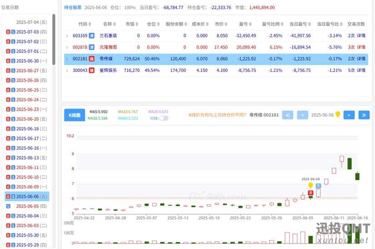The width and height of the screenshot is (375, 249).
Task: Sort by the 成本价 column header
Action: 200,24
